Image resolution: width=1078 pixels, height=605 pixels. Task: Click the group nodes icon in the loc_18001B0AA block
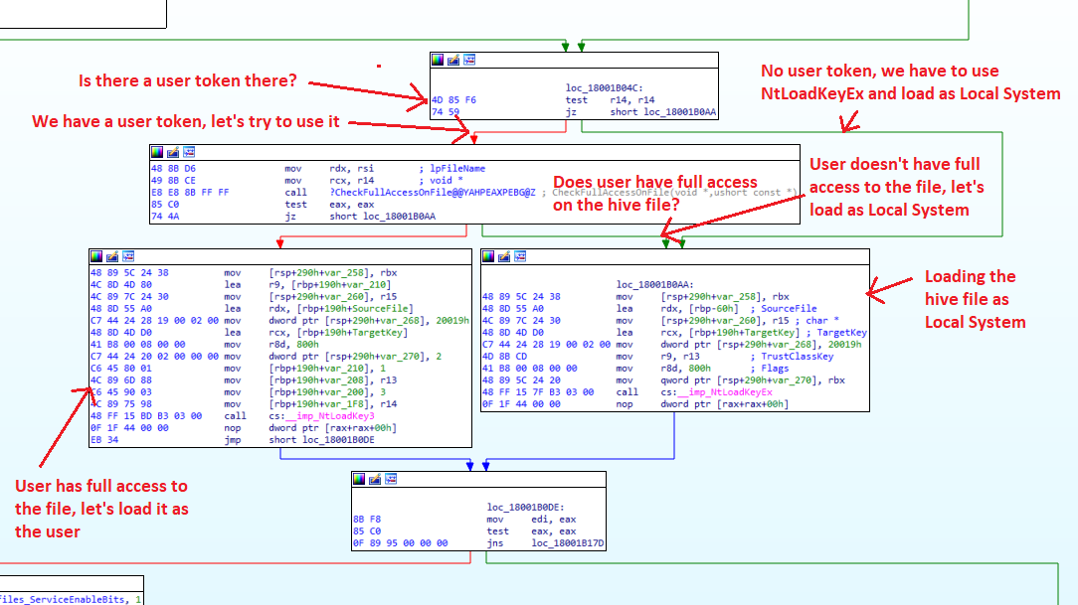pos(520,257)
